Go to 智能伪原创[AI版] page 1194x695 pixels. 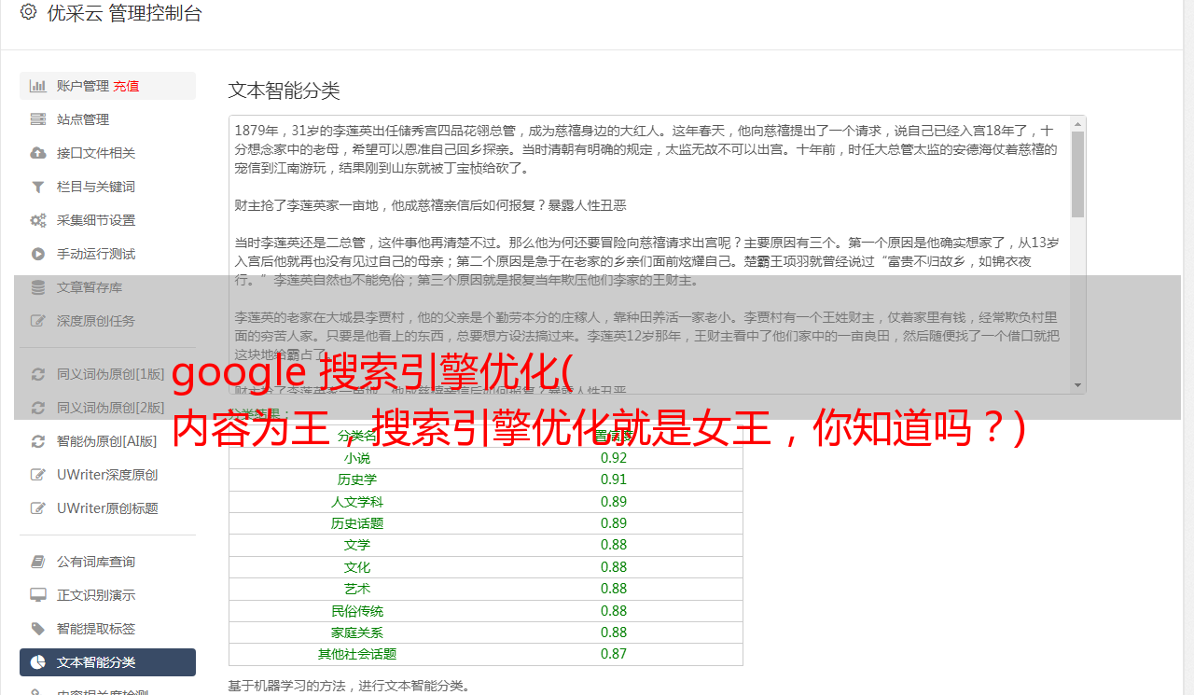point(107,441)
